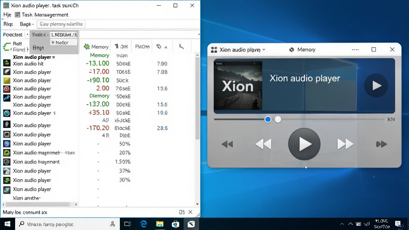The height and width of the screenshot is (230, 409).
Task: Open File Explorer from the taskbar
Action: point(160,224)
